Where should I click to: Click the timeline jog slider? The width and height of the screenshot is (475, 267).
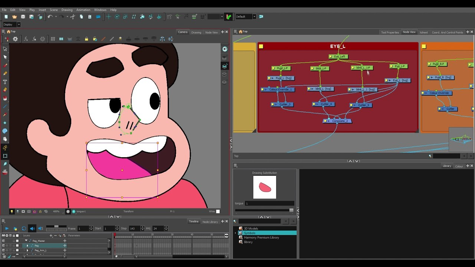pyautogui.click(x=56, y=227)
